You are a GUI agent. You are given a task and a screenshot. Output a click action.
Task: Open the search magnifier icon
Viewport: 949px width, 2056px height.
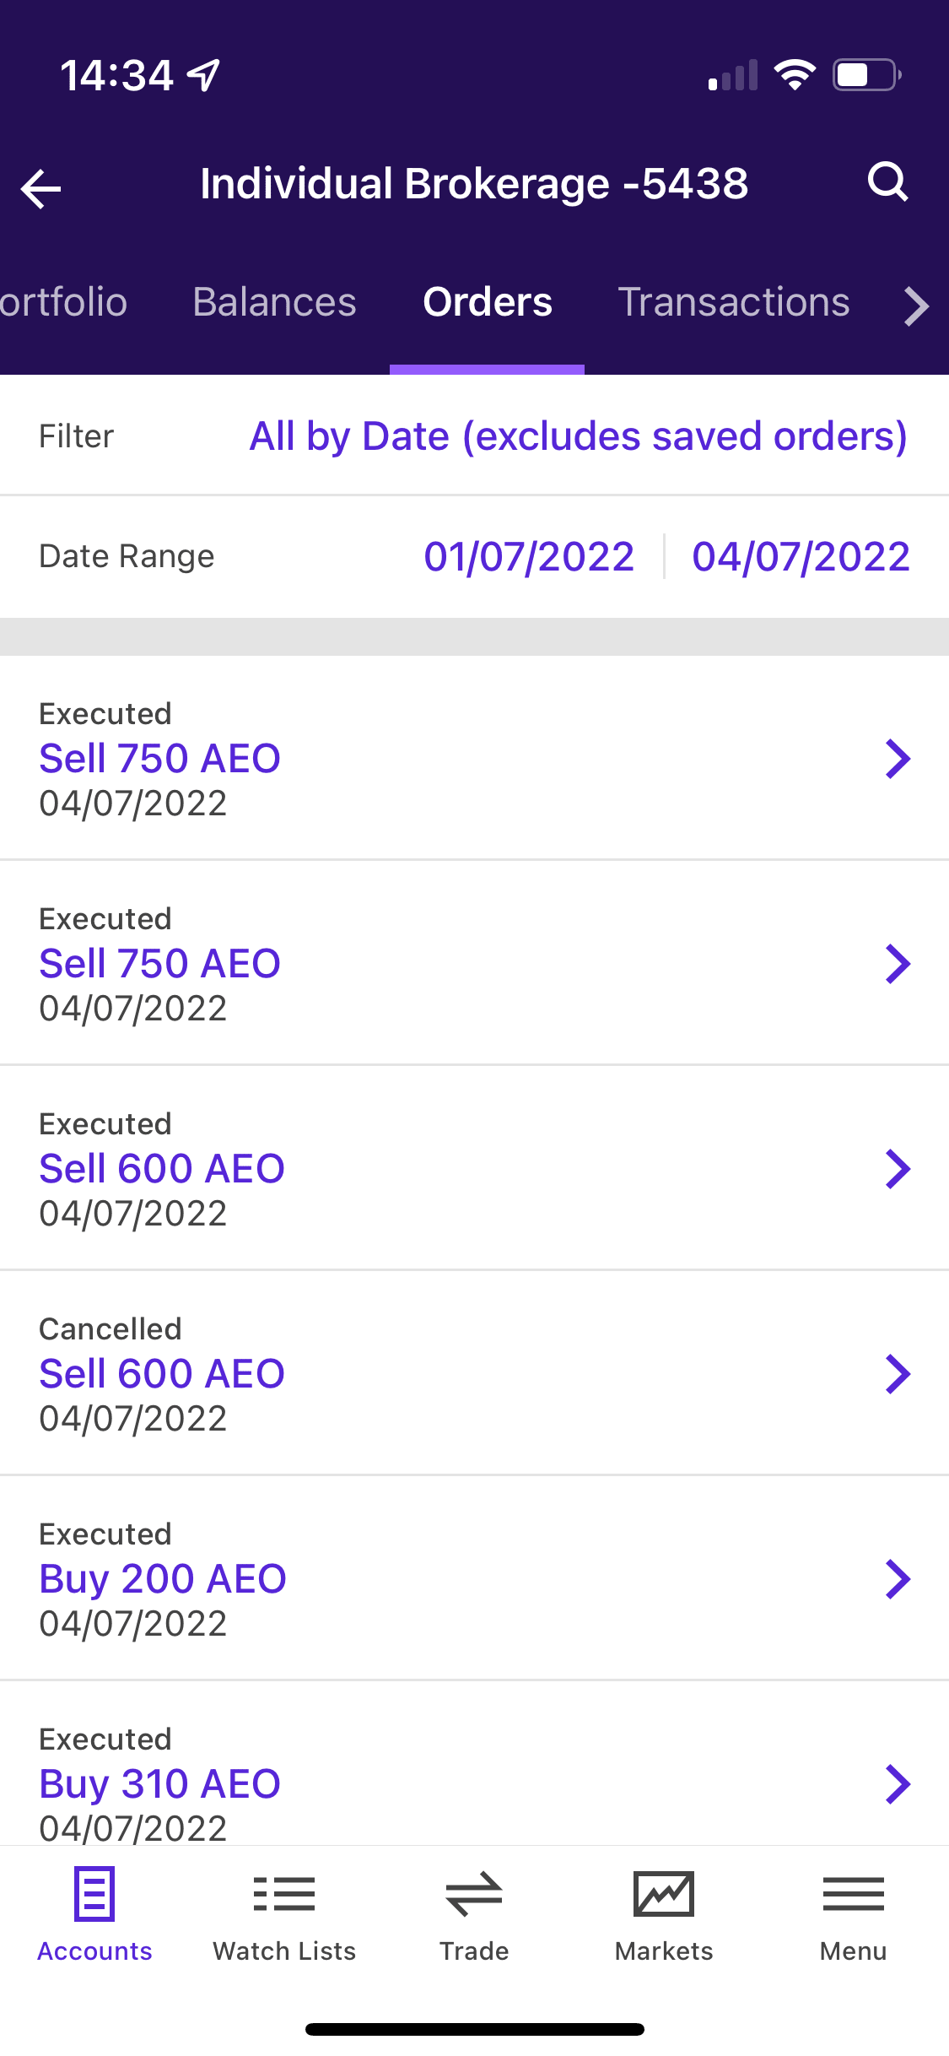click(x=887, y=182)
